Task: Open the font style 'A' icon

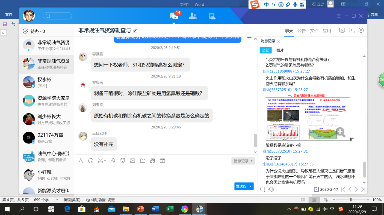Action: pos(81,161)
